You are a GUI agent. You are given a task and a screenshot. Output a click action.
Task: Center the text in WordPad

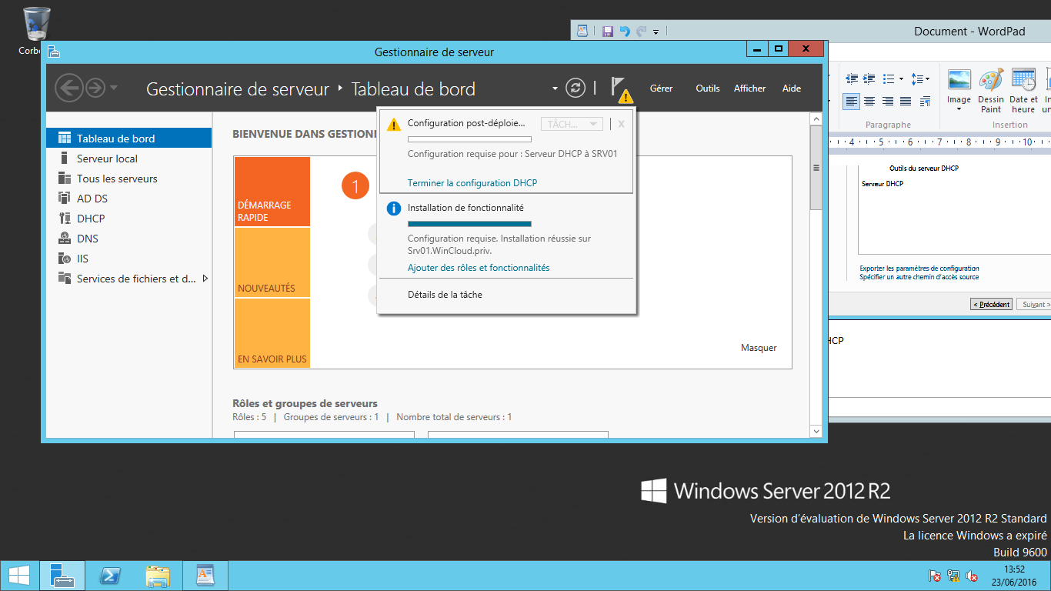point(869,101)
